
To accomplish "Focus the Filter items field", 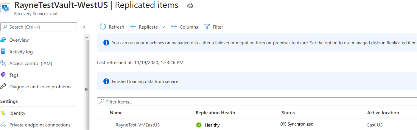I will point(256,102).
